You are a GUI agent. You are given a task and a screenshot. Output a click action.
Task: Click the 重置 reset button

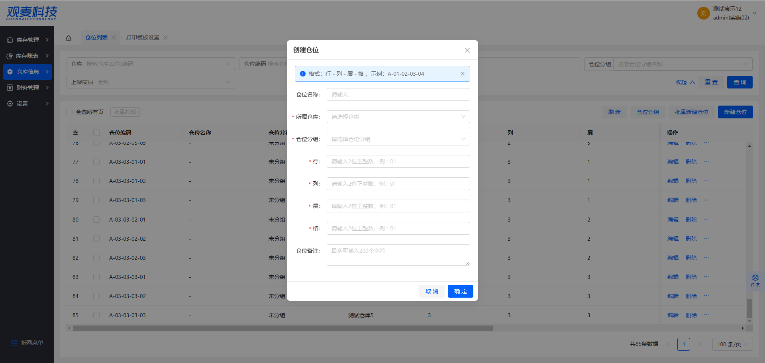[711, 82]
